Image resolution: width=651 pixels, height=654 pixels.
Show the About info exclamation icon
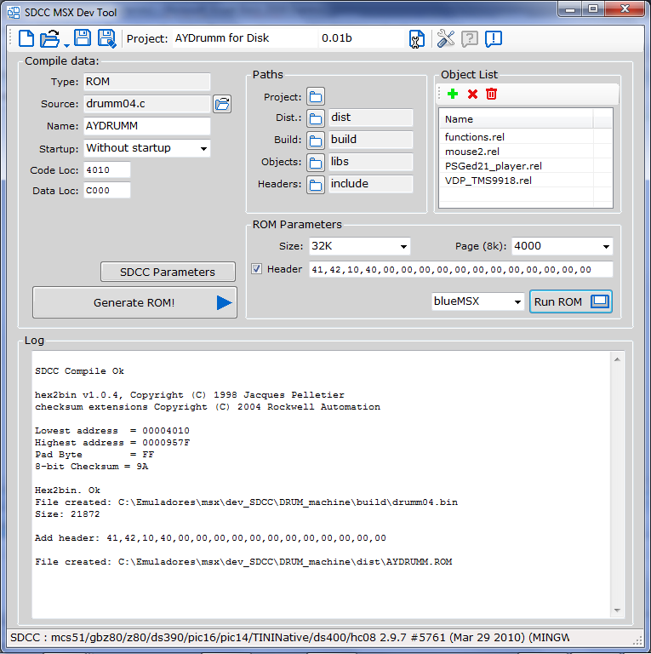click(494, 39)
